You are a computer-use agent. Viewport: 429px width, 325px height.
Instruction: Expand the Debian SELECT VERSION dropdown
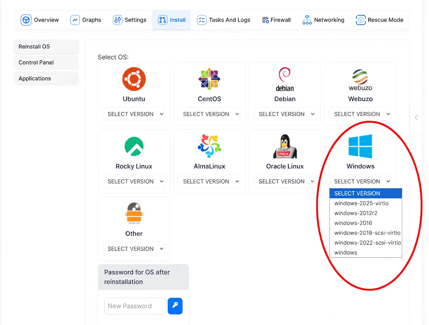pos(285,114)
